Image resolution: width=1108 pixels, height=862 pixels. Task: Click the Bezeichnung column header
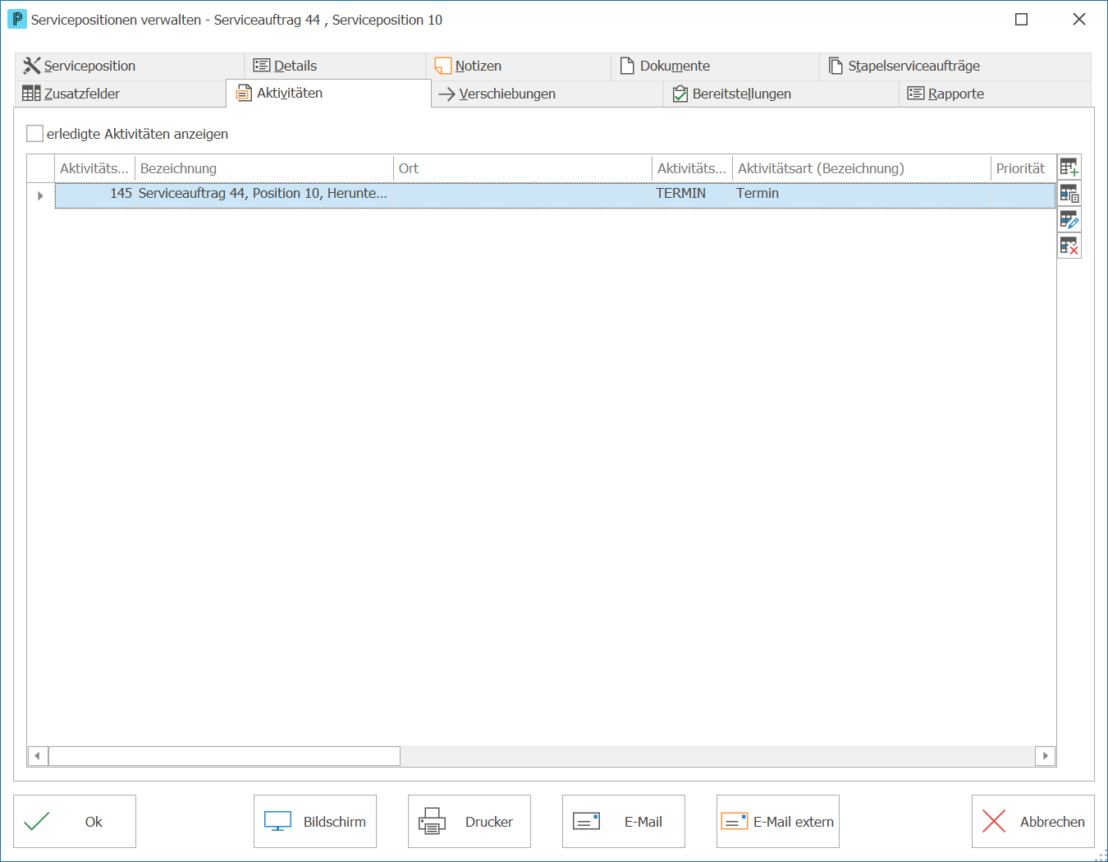click(x=264, y=168)
